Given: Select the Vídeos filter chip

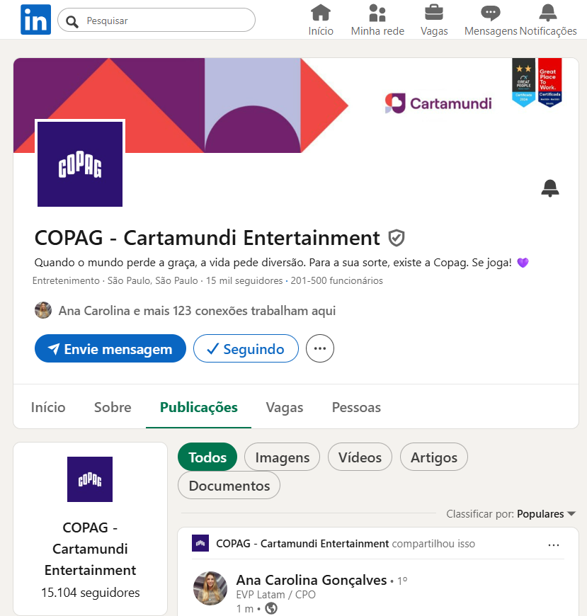Looking at the screenshot, I should click(360, 457).
